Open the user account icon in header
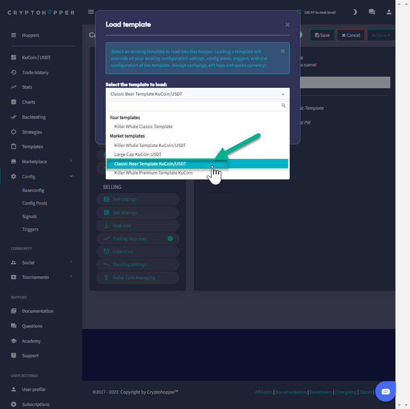The width and height of the screenshot is (410, 409). pos(389,12)
